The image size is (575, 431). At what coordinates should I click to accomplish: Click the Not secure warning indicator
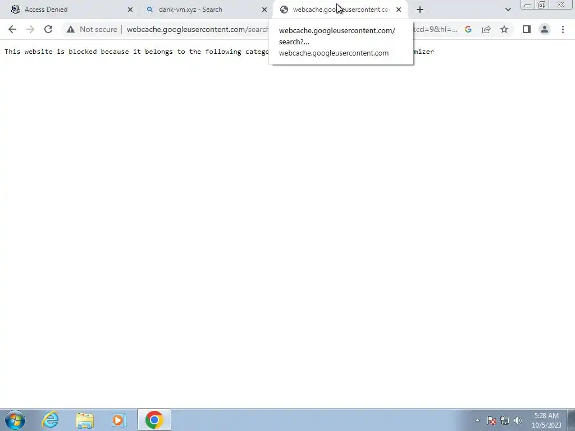(x=92, y=29)
